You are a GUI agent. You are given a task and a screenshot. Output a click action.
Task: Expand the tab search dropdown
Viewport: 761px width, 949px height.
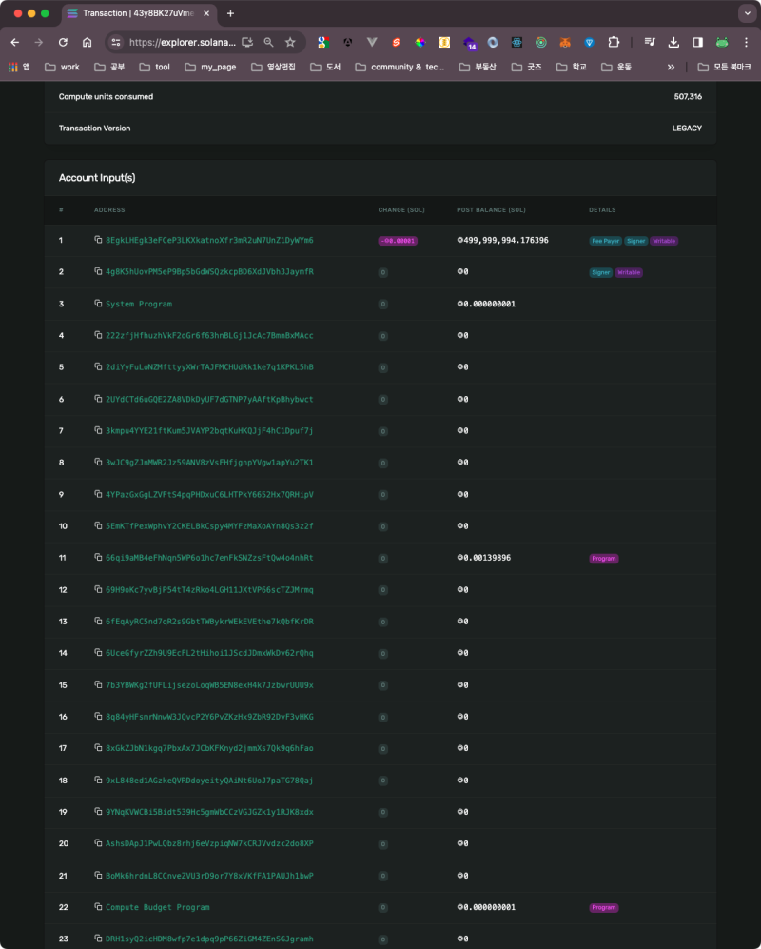point(745,13)
